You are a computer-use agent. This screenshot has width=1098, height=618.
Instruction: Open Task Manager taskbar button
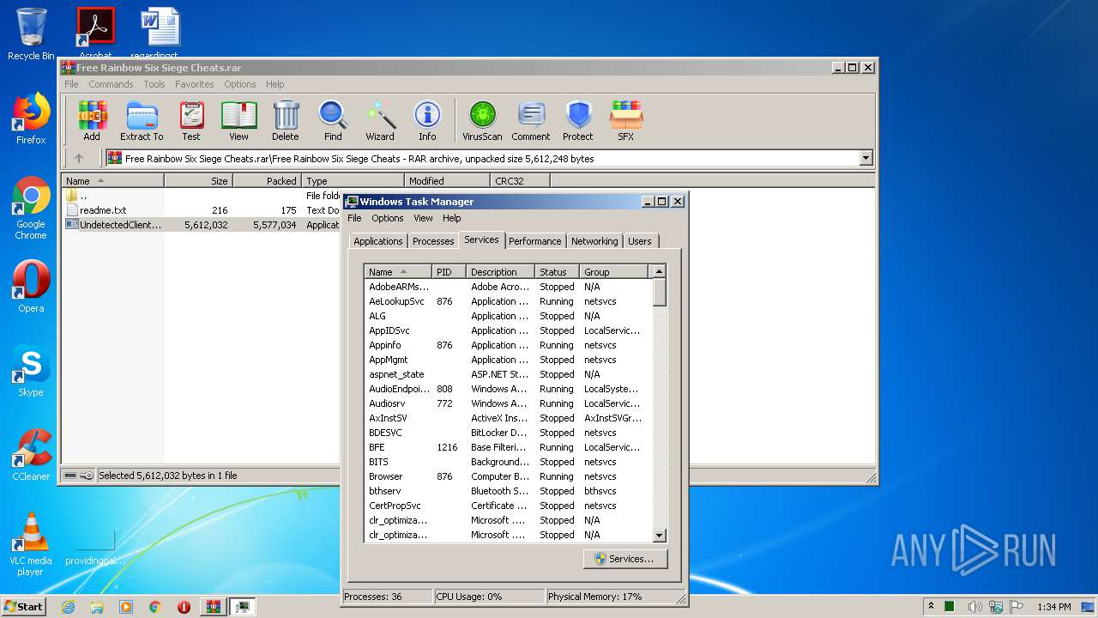(243, 607)
